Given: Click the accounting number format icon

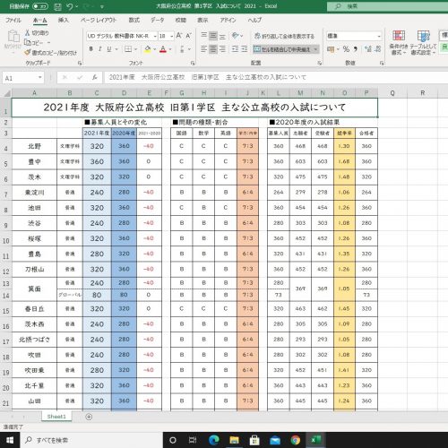Looking at the screenshot, I should click(x=331, y=49).
